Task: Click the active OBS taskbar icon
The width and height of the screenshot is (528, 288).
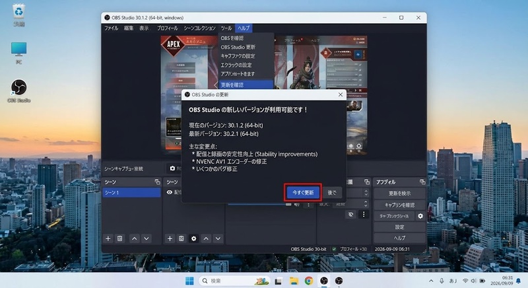Action: click(324, 281)
